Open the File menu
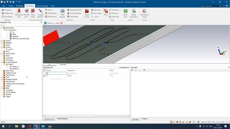The image size is (230, 129). 4,6
